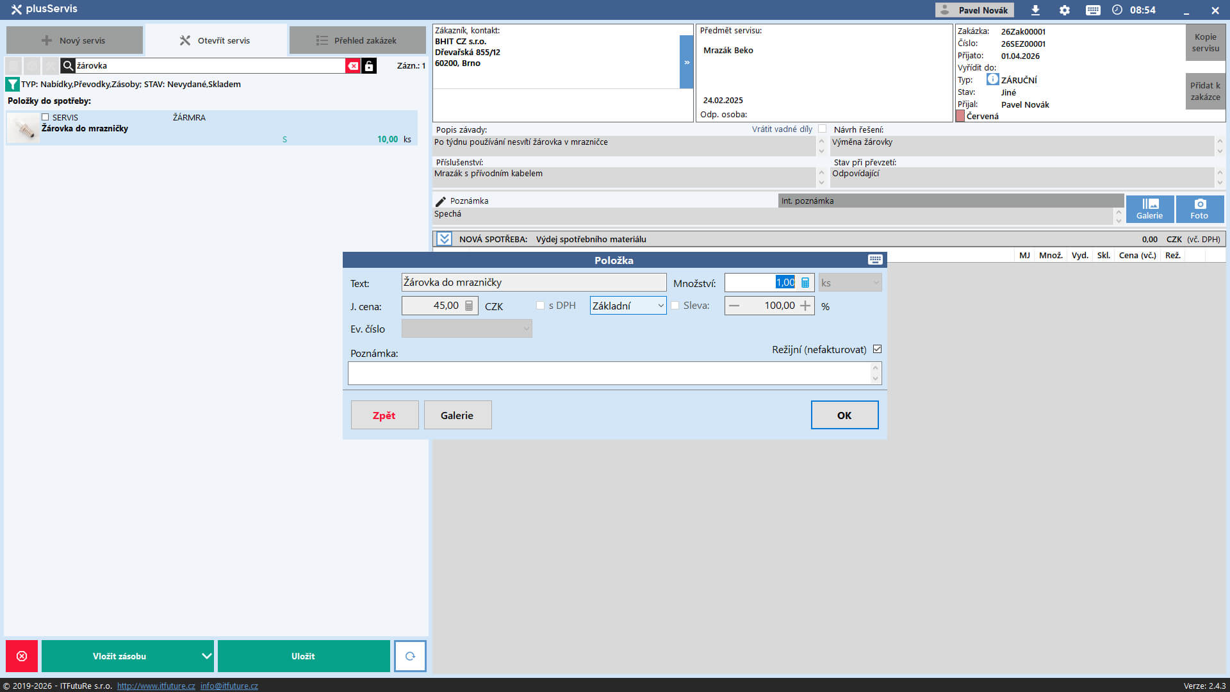Click the refresh icon next to Uložit
Screen dimensions: 1230x692
click(x=410, y=656)
